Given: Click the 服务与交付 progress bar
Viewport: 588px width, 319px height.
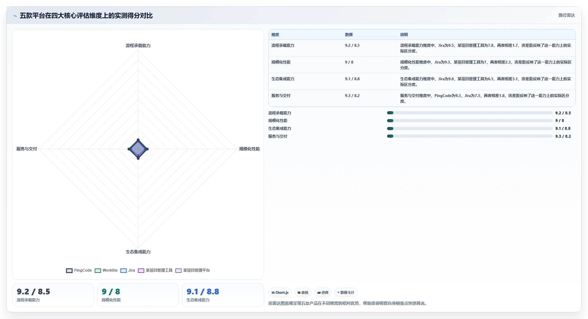Looking at the screenshot, I should point(470,136).
